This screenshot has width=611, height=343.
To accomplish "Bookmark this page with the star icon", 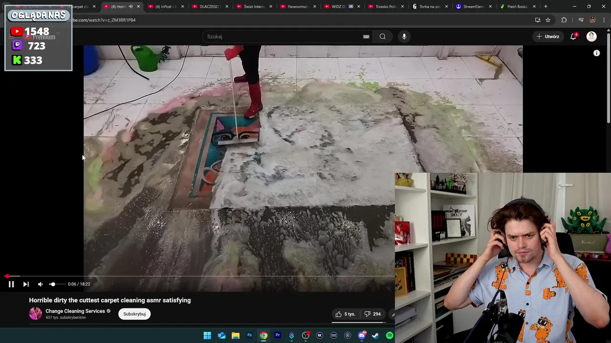I will [x=548, y=20].
